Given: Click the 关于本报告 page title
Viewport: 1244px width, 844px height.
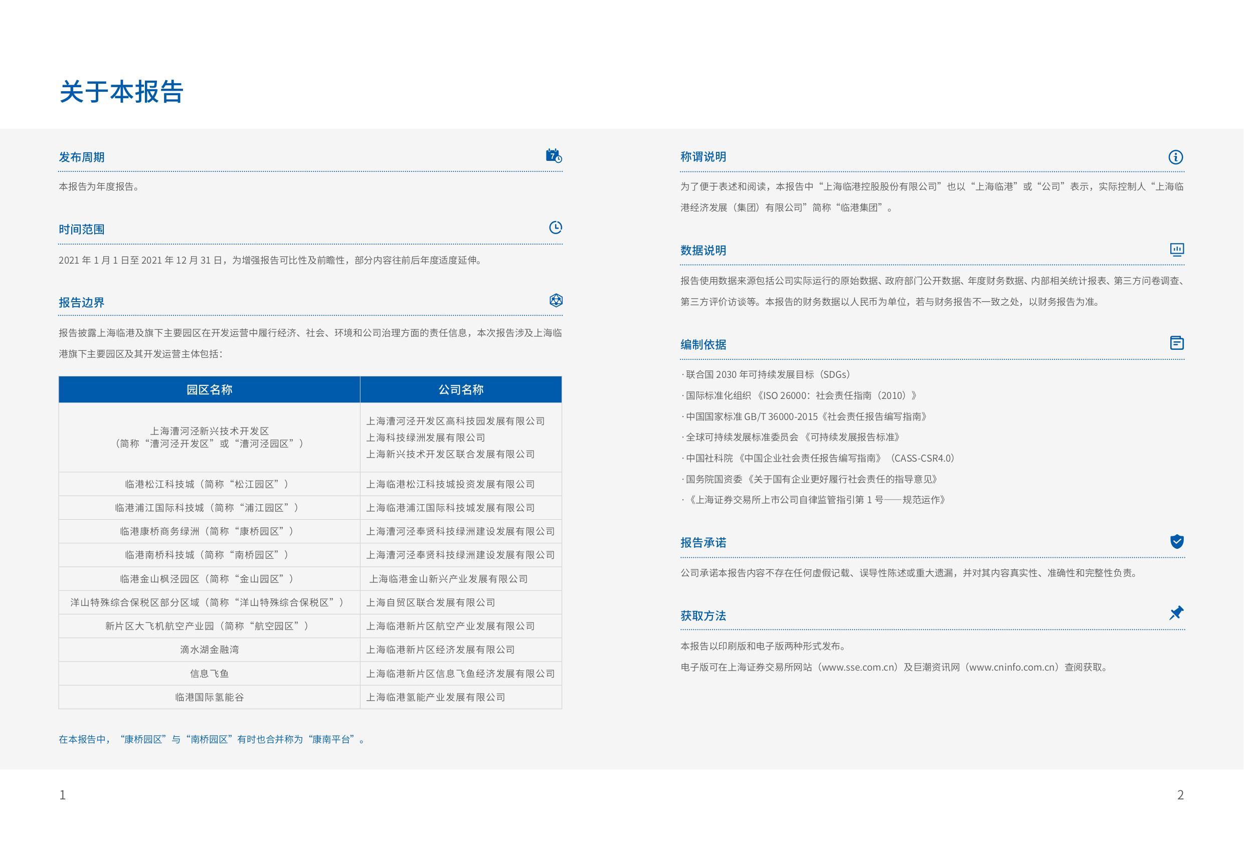Looking at the screenshot, I should (x=121, y=92).
